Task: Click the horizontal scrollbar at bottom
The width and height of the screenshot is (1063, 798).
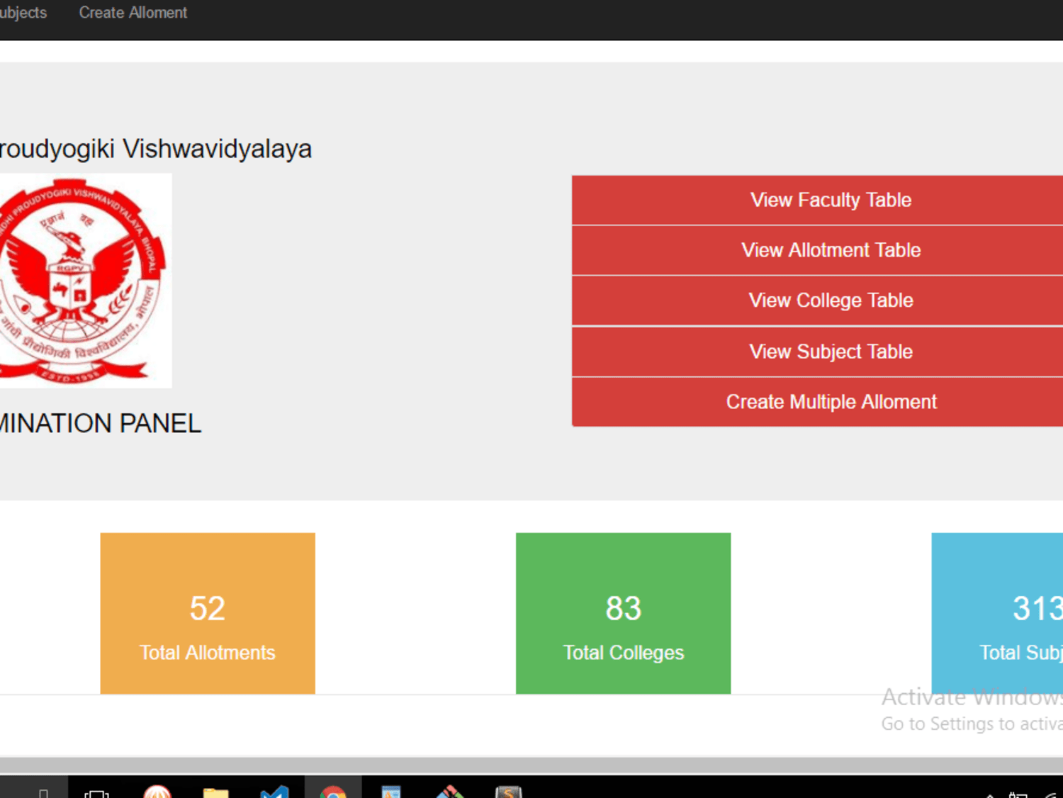Action: pos(531,765)
